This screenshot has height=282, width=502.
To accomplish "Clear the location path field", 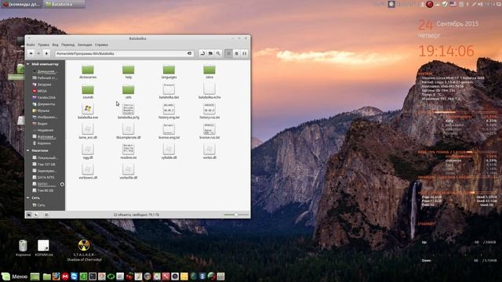I will pos(189,53).
